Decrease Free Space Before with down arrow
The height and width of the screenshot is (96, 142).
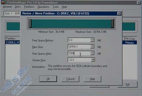click(92, 41)
